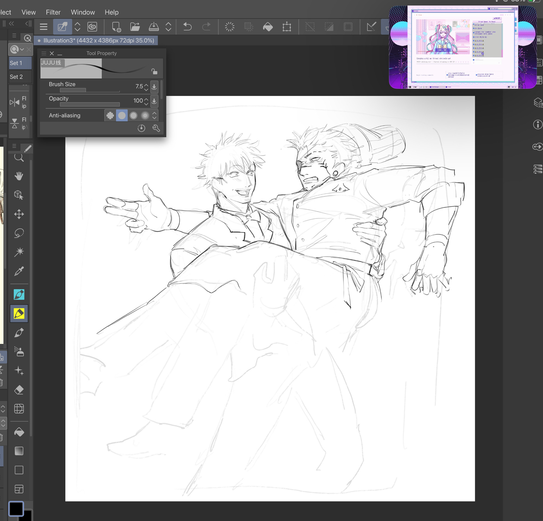Image resolution: width=543 pixels, height=521 pixels.
Task: Adjust the Opacity slider
Action: coord(90,105)
